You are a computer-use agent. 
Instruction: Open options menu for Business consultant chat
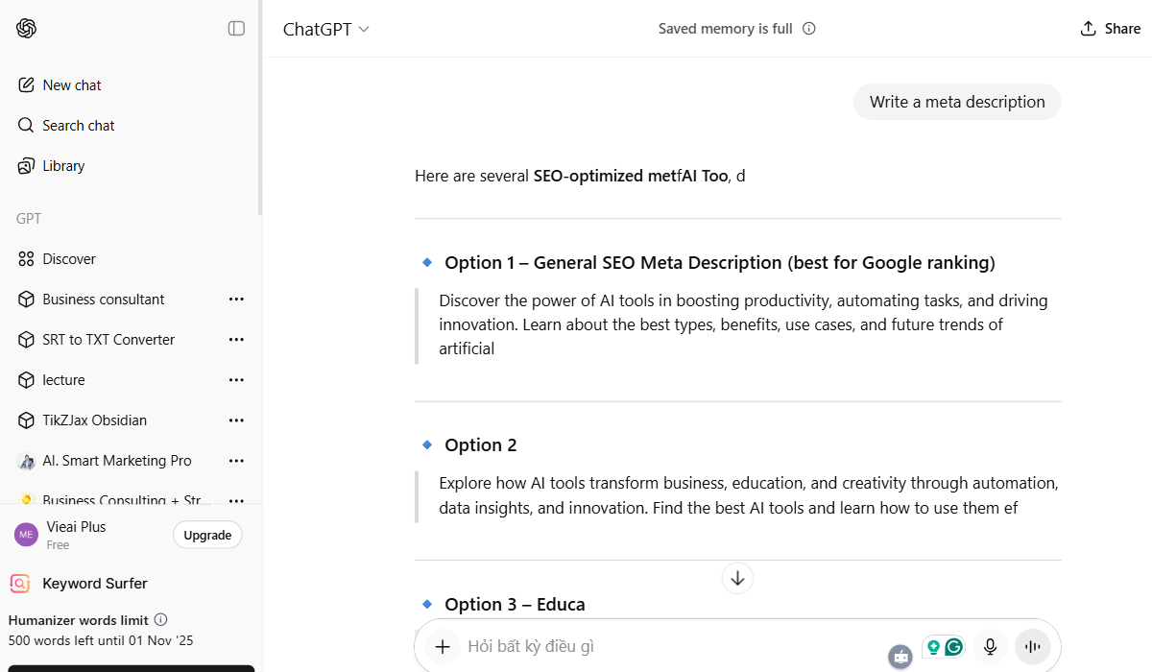click(x=236, y=299)
